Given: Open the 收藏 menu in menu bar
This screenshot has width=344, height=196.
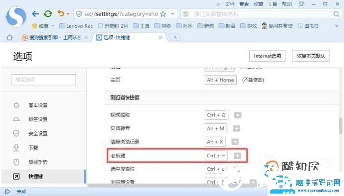Looking at the screenshot, I should (x=258, y=4).
